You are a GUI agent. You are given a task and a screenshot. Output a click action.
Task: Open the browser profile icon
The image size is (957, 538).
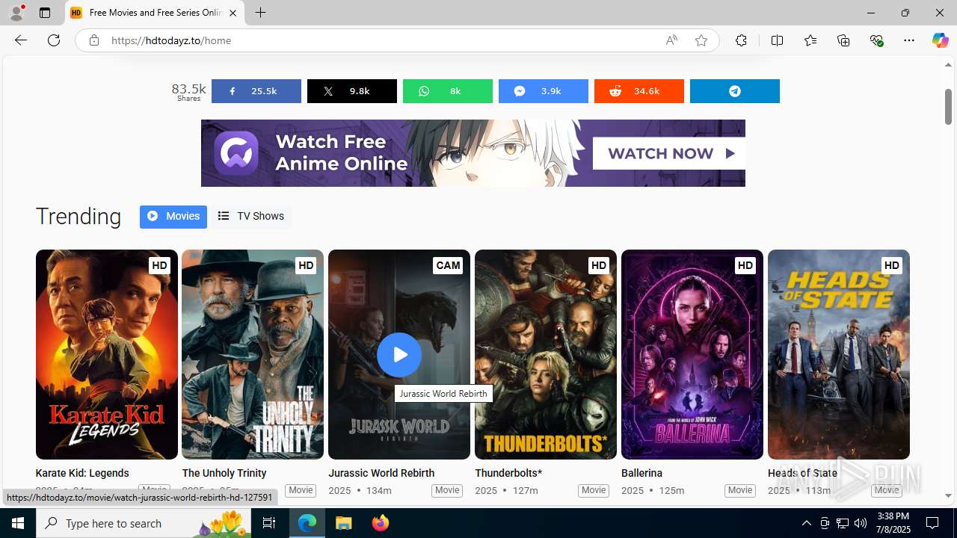[x=16, y=13]
